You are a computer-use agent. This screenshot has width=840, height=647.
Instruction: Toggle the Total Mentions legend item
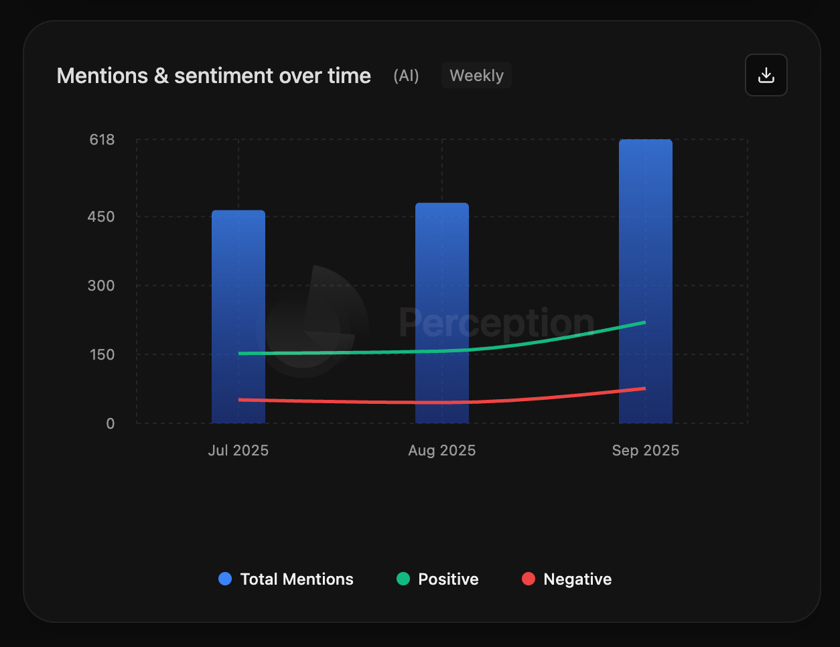(x=296, y=579)
